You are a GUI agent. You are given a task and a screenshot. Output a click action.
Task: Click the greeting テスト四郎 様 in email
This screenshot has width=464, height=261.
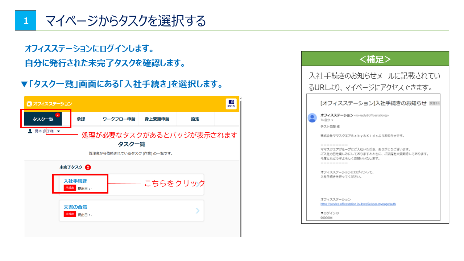331,127
